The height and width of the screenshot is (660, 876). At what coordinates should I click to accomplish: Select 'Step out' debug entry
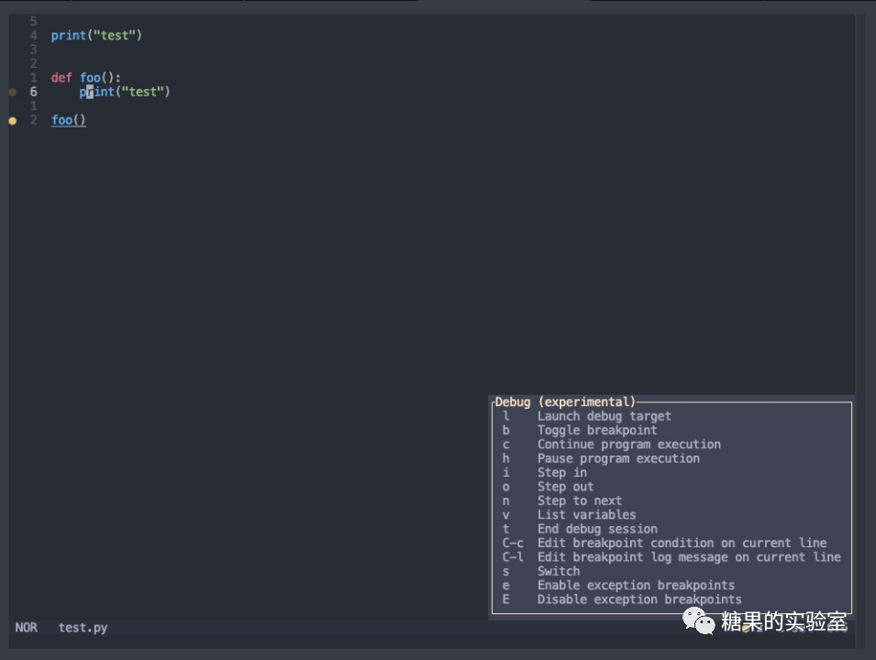pos(672,487)
